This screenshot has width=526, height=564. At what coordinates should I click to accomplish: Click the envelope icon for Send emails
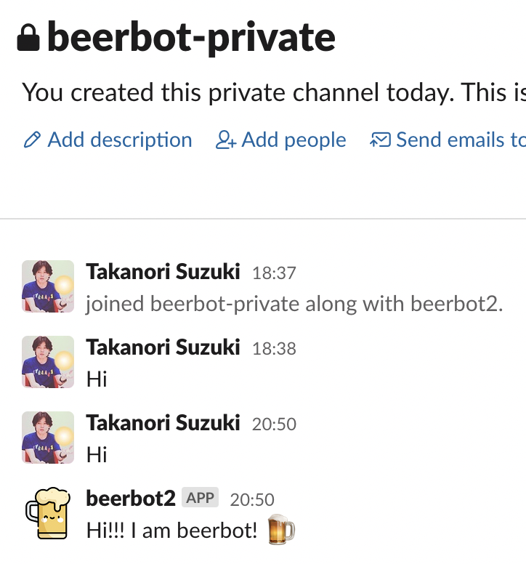click(x=381, y=140)
